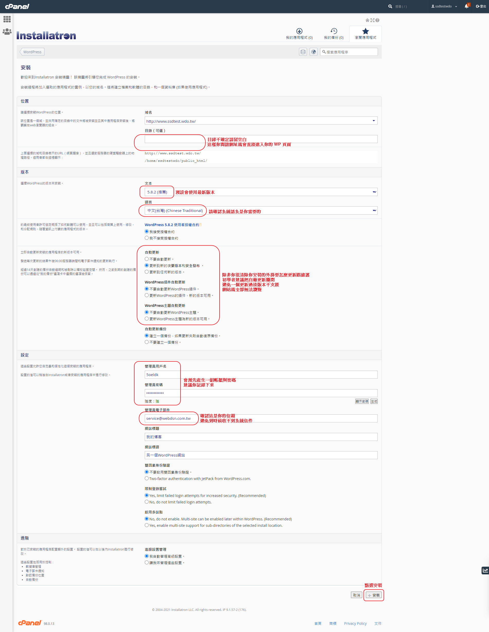The height and width of the screenshot is (632, 489).
Task: Click the fullscreen expand icon
Action: (x=373, y=20)
